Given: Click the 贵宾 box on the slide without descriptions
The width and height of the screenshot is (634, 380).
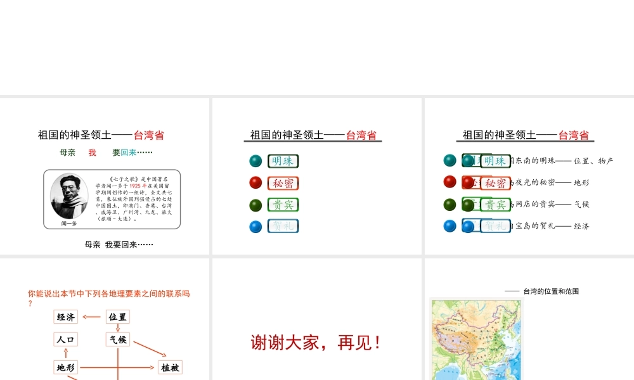Looking at the screenshot, I should tap(283, 205).
